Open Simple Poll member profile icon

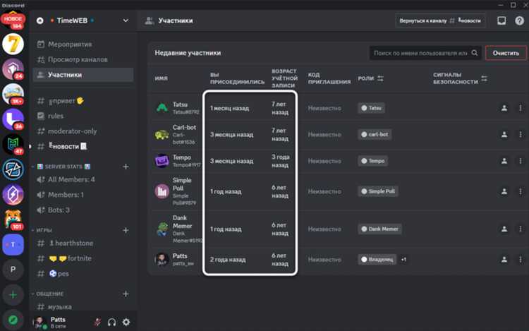tap(504, 191)
